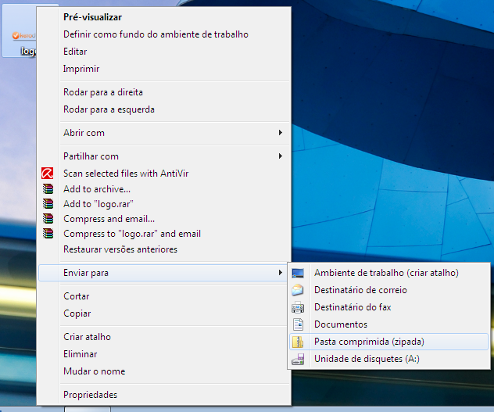The image size is (494, 412).
Task: Click WinRAR icon beside Compress to "logo.rar" and email
Action: pos(48,233)
